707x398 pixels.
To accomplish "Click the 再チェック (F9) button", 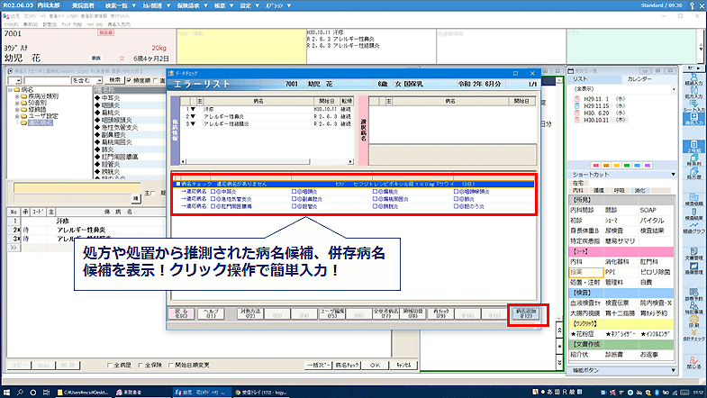I will coord(441,313).
